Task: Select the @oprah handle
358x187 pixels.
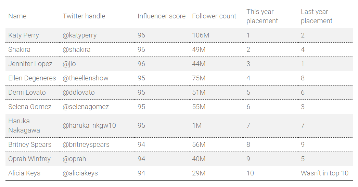Action: point(74,159)
